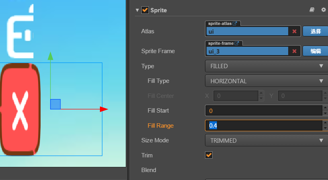Image resolution: width=328 pixels, height=180 pixels.
Task: Click the Fill Range value field
Action: [263, 126]
